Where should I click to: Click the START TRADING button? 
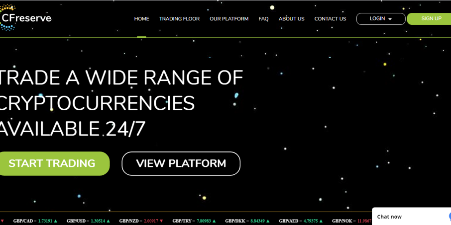tap(52, 163)
